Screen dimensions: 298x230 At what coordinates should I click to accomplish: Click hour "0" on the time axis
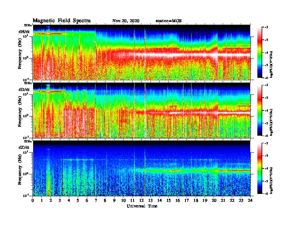(x=33, y=200)
